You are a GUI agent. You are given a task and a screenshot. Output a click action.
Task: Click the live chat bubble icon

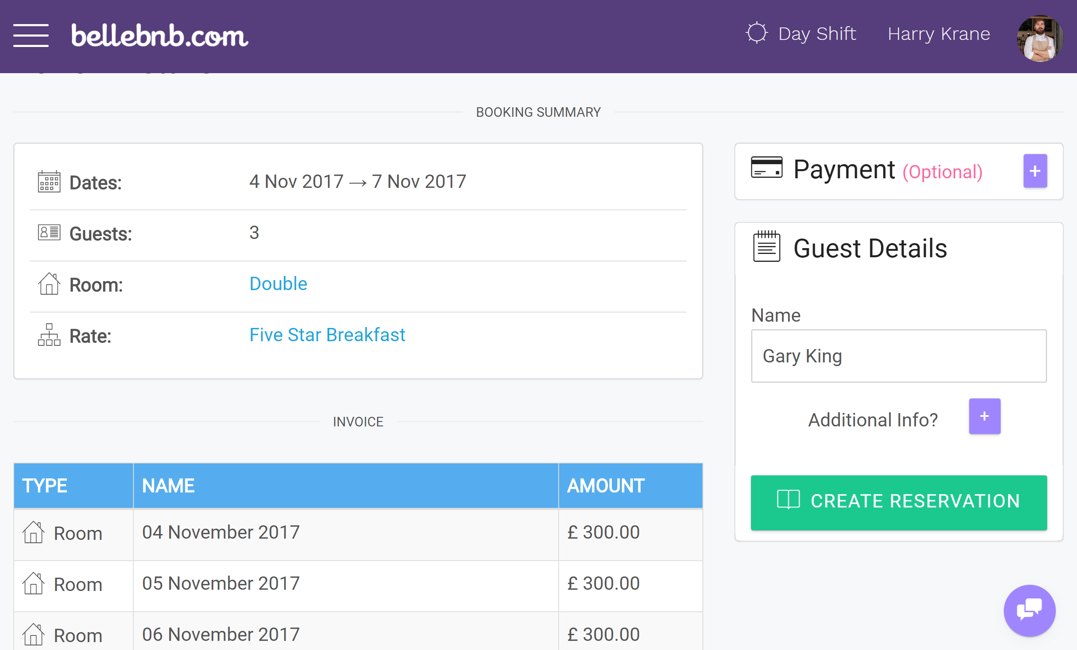coord(1031,611)
